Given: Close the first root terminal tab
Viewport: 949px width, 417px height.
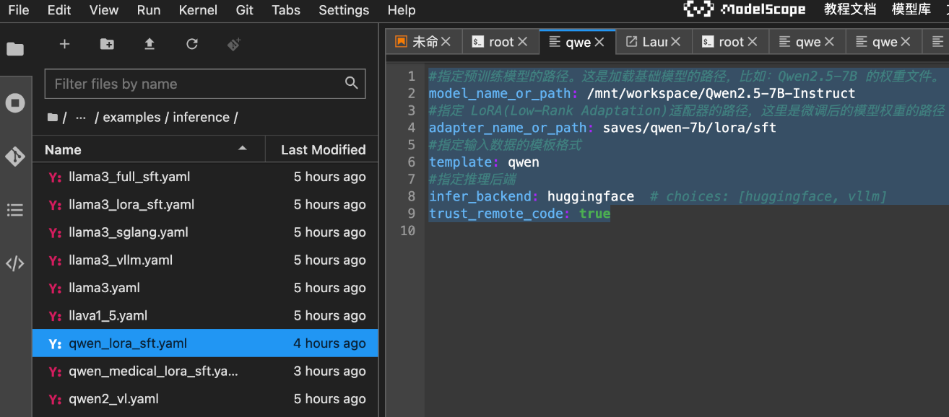Looking at the screenshot, I should coord(523,42).
